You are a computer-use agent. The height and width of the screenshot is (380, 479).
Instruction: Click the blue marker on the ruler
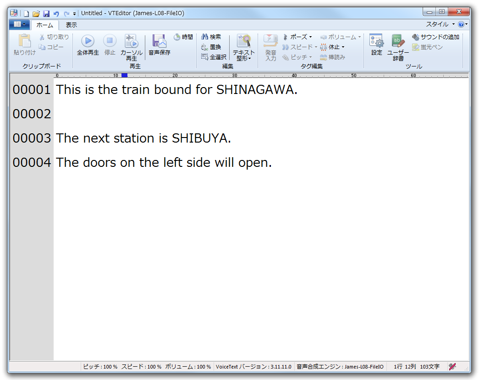124,75
